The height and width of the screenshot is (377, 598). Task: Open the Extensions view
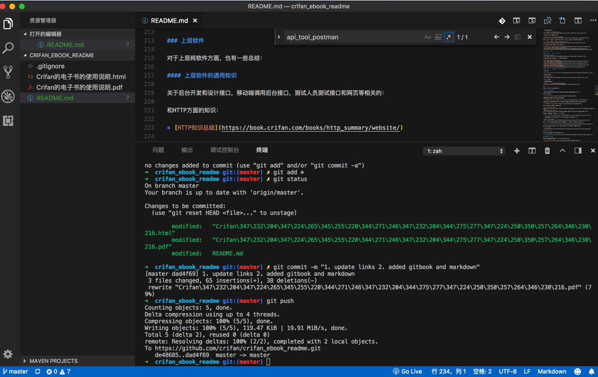8,121
